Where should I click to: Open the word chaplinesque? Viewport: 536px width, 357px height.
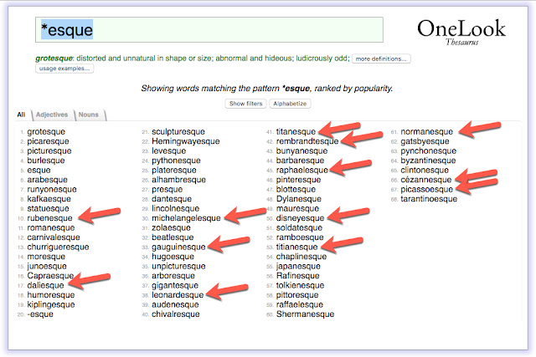[301, 257]
